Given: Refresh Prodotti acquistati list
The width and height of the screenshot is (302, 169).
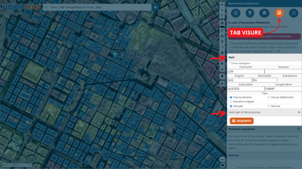Looking at the screenshot, I should click(x=298, y=129).
